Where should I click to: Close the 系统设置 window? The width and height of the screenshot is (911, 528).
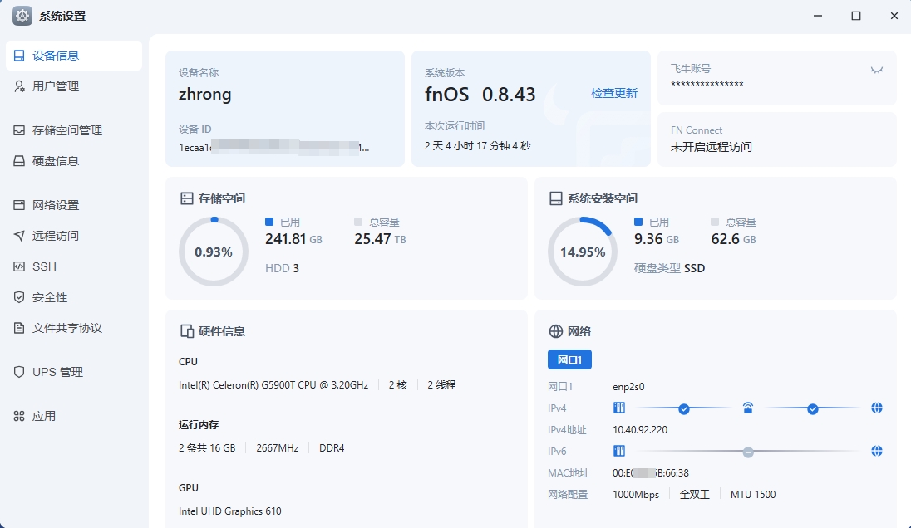click(894, 16)
